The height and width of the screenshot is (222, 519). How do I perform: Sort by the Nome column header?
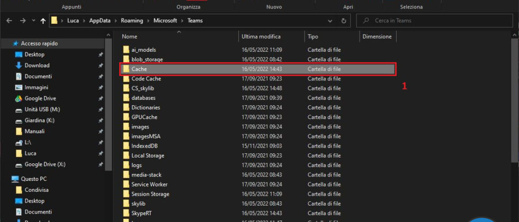coord(130,36)
